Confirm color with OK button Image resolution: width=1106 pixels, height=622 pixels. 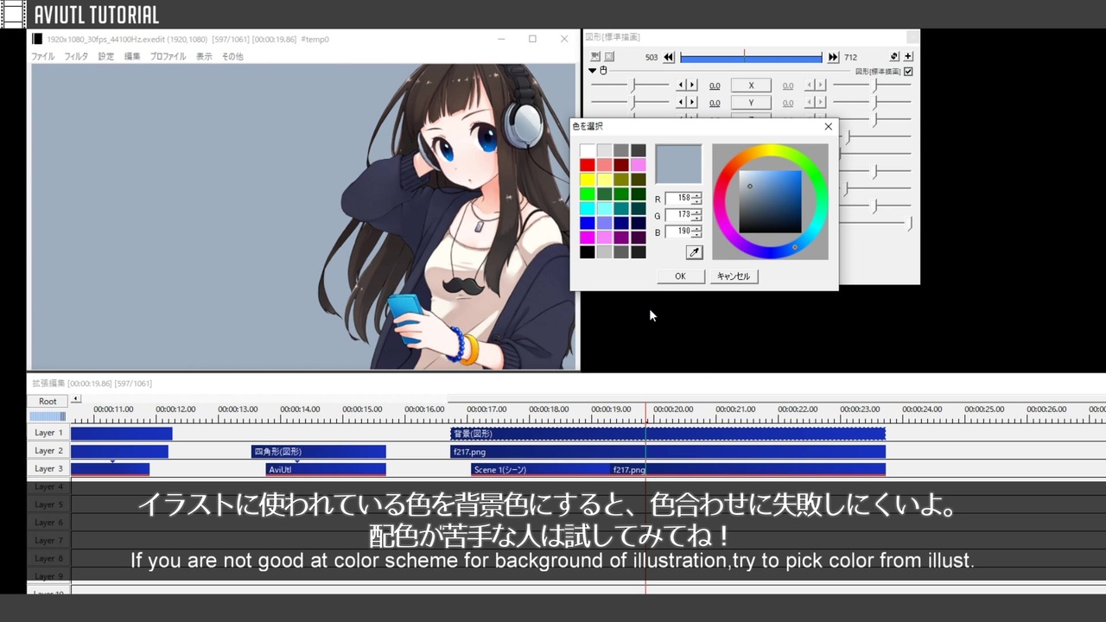pos(680,276)
